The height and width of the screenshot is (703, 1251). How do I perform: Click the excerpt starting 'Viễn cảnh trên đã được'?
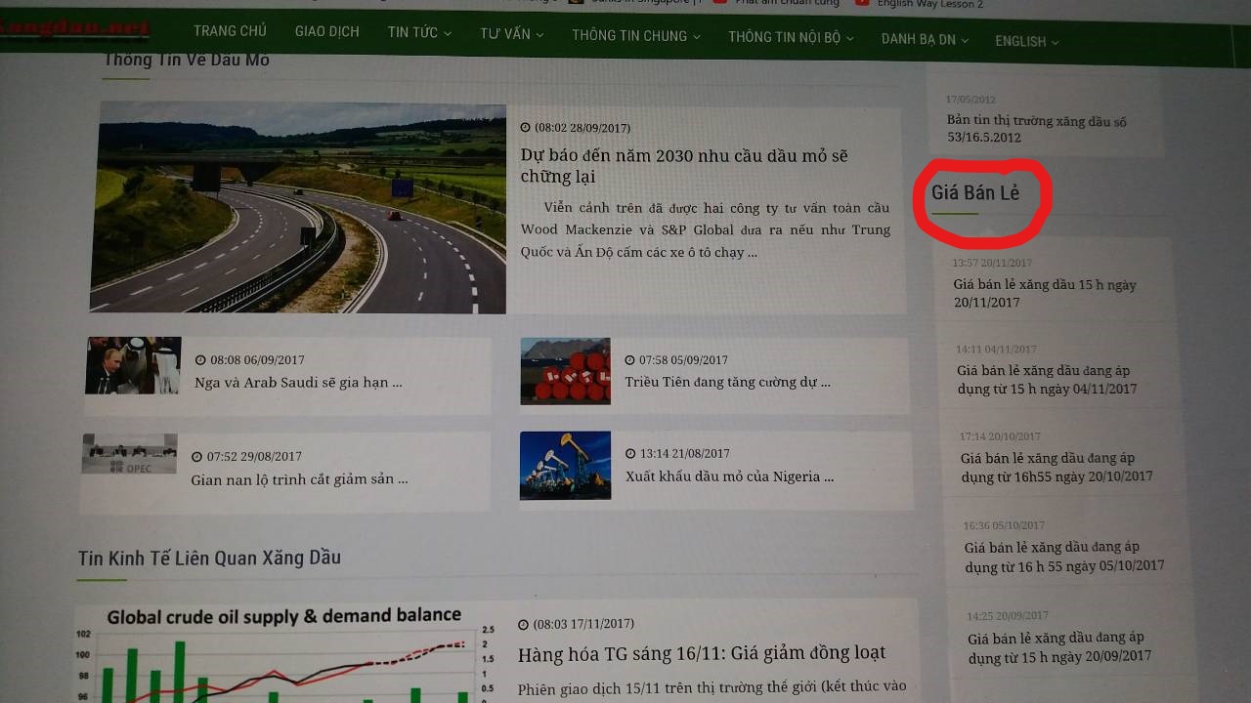point(705,229)
